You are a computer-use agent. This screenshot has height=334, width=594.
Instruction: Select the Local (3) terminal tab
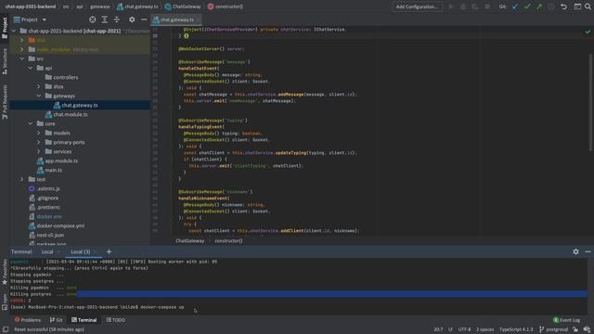point(81,251)
